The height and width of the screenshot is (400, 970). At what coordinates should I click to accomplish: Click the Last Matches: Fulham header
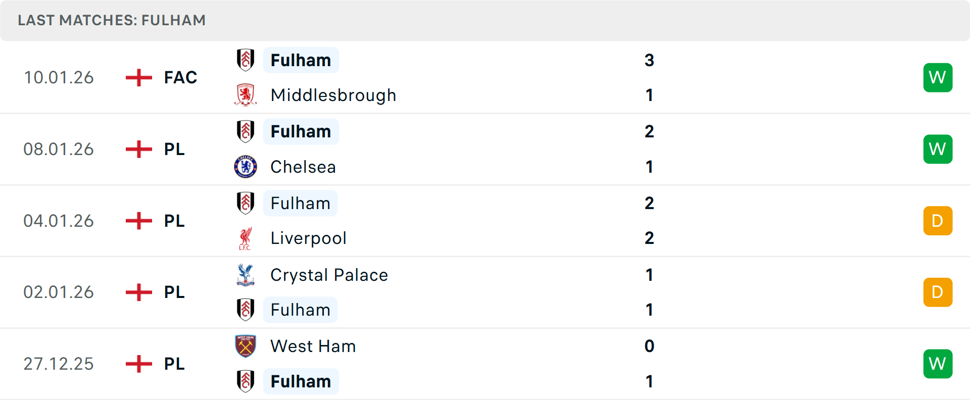pos(112,20)
